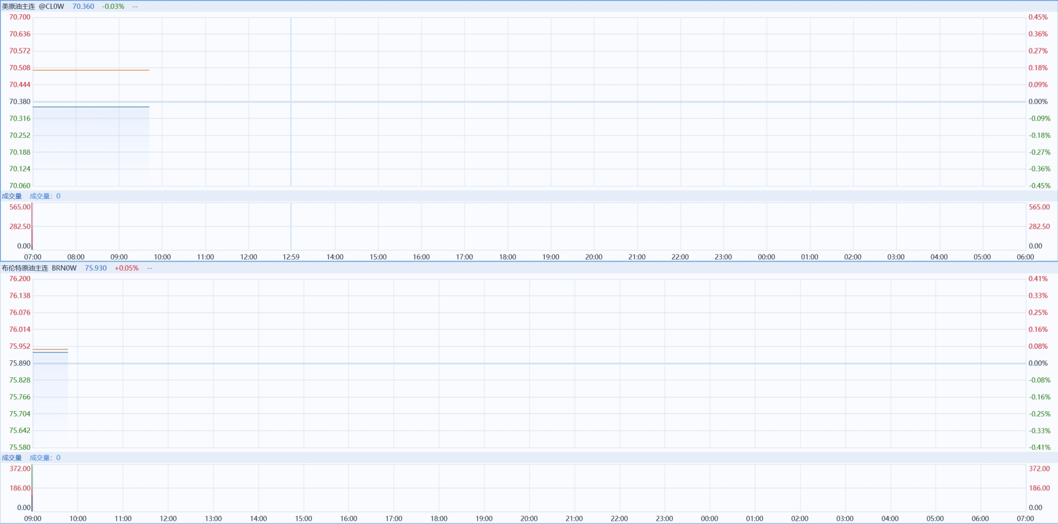Screen dimensions: 1058x524
Task: Click the 0.33% percent axis label
Action: 1038,296
